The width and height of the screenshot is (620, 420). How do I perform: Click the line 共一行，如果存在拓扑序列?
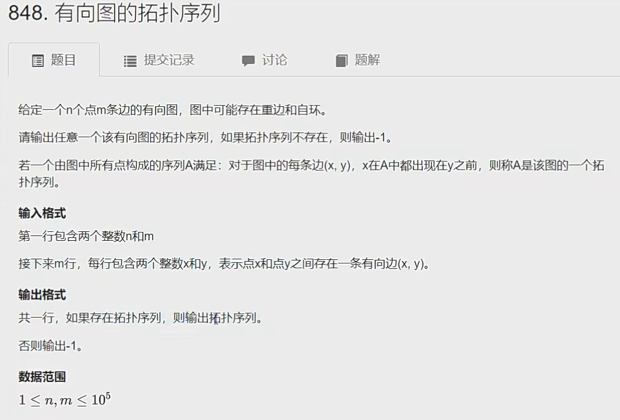[x=141, y=318]
